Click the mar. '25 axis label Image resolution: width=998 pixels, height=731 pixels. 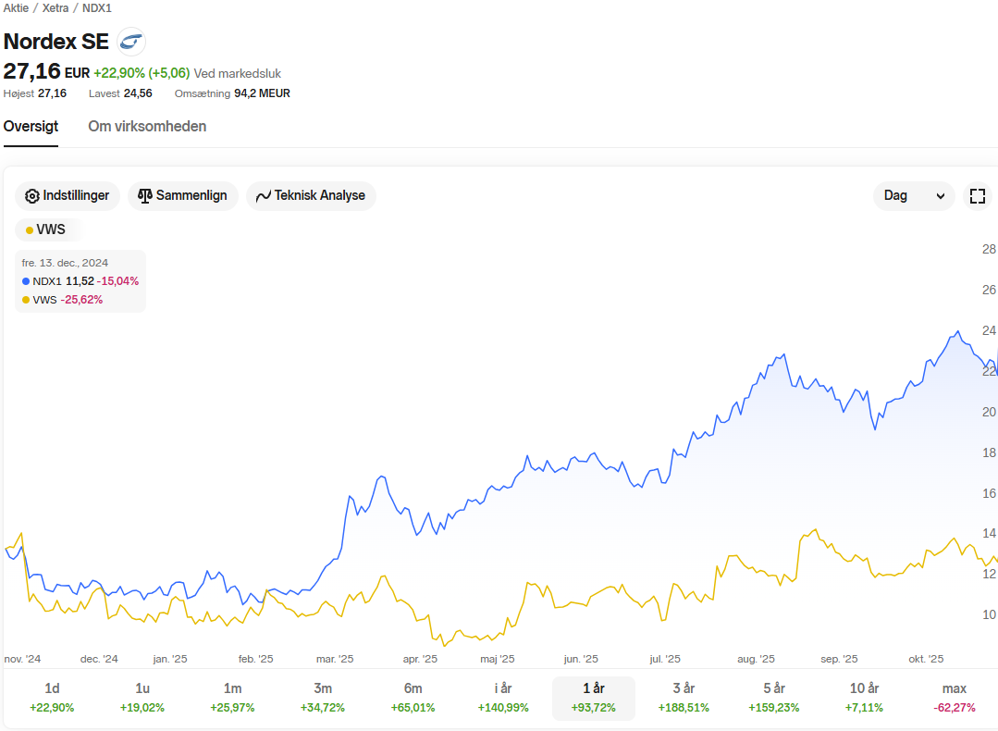coord(335,659)
